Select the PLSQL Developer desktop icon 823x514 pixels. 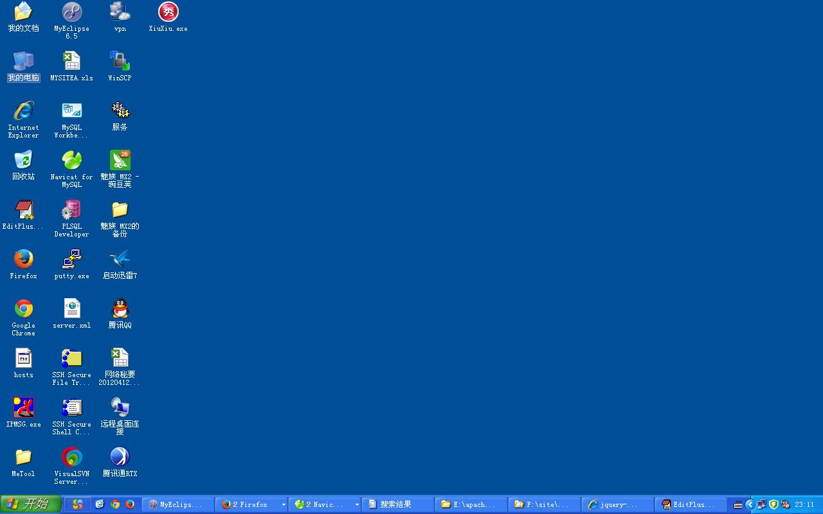pyautogui.click(x=71, y=219)
